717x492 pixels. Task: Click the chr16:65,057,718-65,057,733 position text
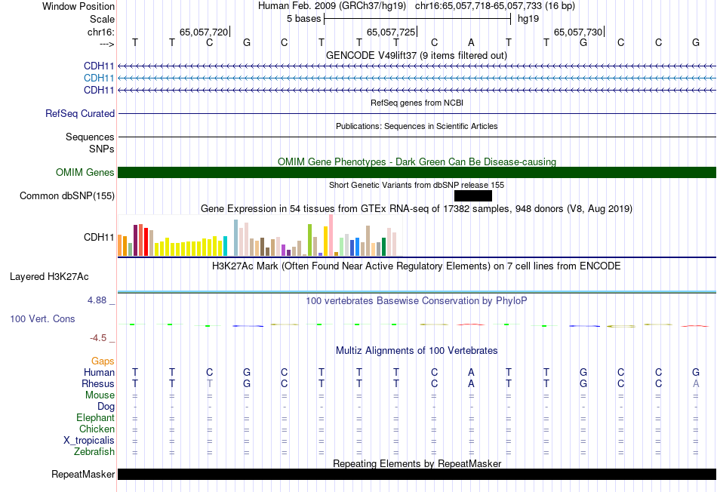495,6
